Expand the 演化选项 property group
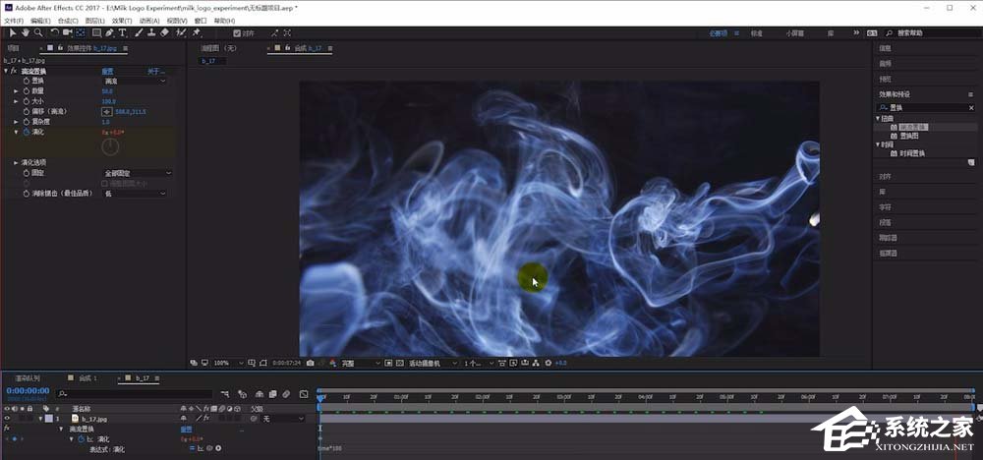The height and width of the screenshot is (460, 983). (x=16, y=162)
